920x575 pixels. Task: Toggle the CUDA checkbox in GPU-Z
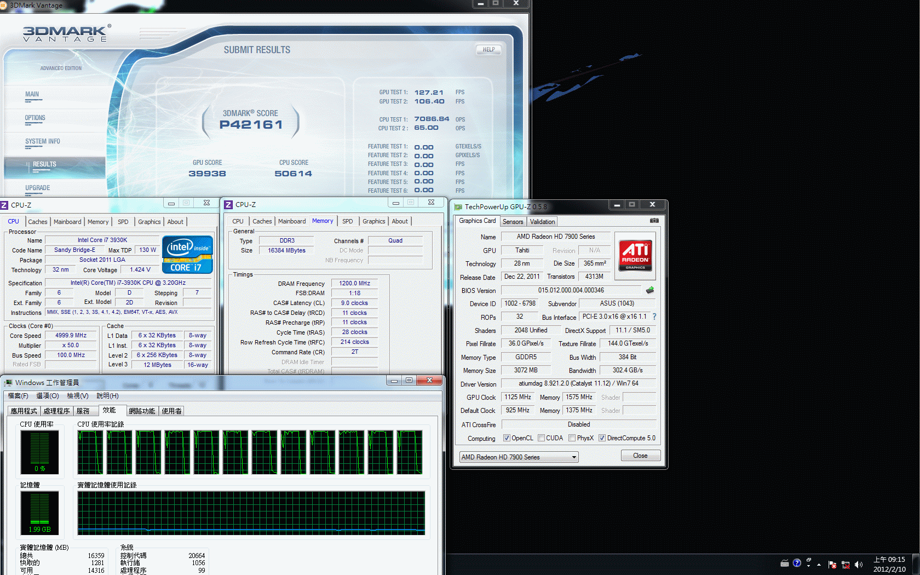pos(541,438)
